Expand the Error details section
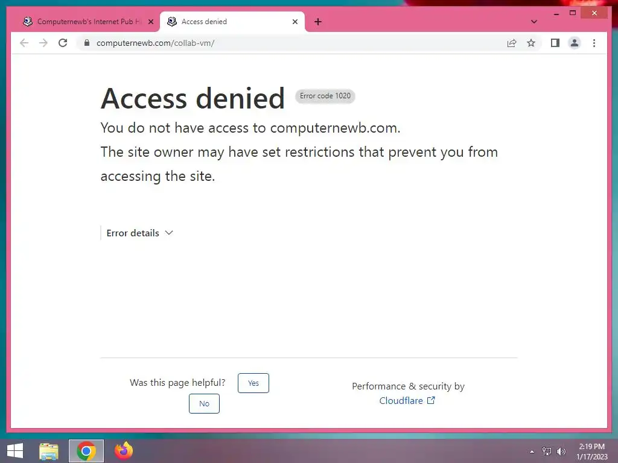This screenshot has height=463, width=618. tap(139, 233)
